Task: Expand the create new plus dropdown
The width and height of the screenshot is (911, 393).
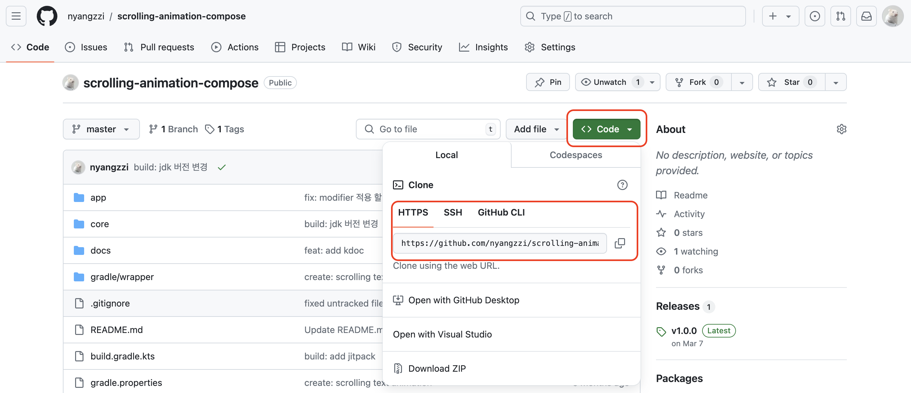Action: tap(780, 16)
